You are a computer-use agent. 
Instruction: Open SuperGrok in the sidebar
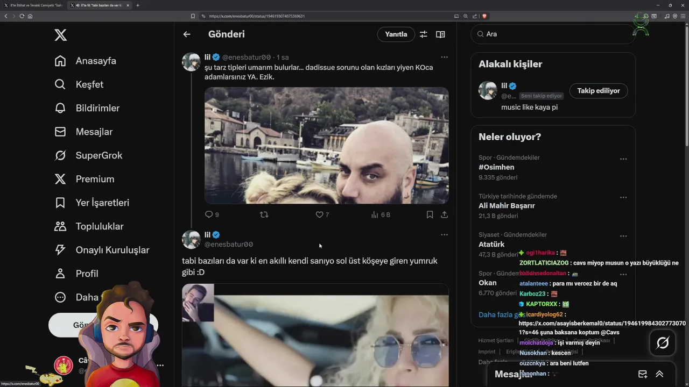coord(89,155)
